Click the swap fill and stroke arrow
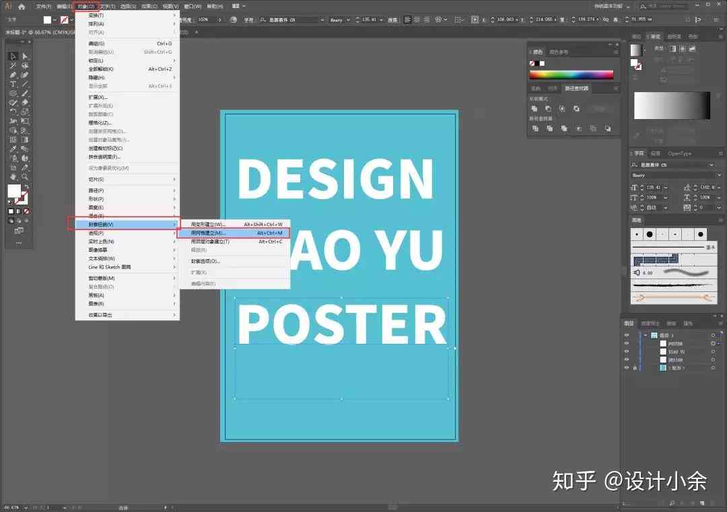Screen dimensions: 727x512 pyautogui.click(x=26, y=186)
